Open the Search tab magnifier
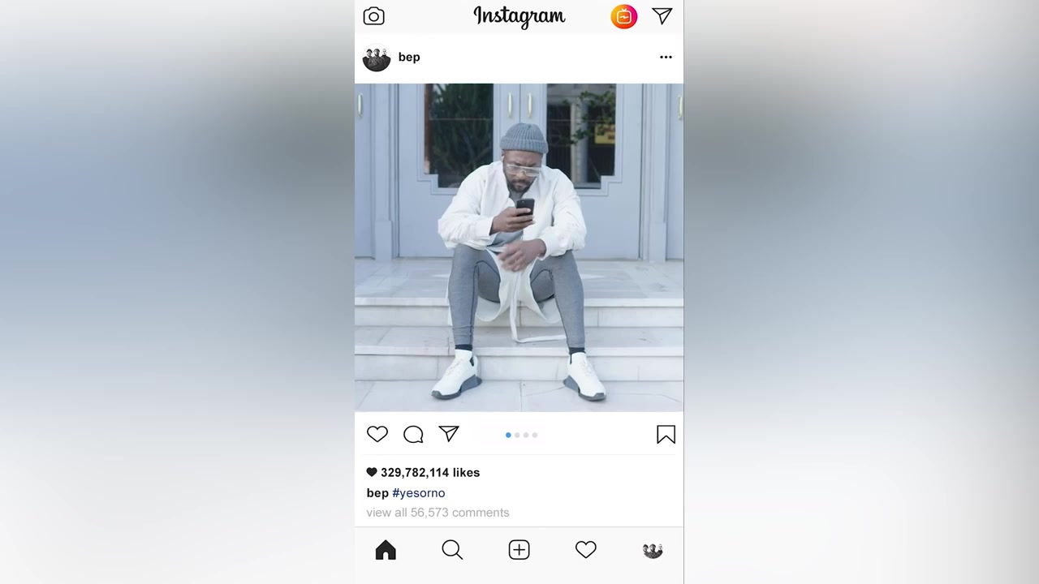1039x584 pixels. (x=452, y=550)
